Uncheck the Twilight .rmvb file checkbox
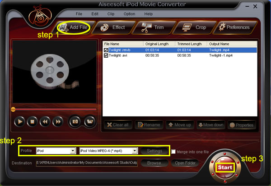 (106, 50)
